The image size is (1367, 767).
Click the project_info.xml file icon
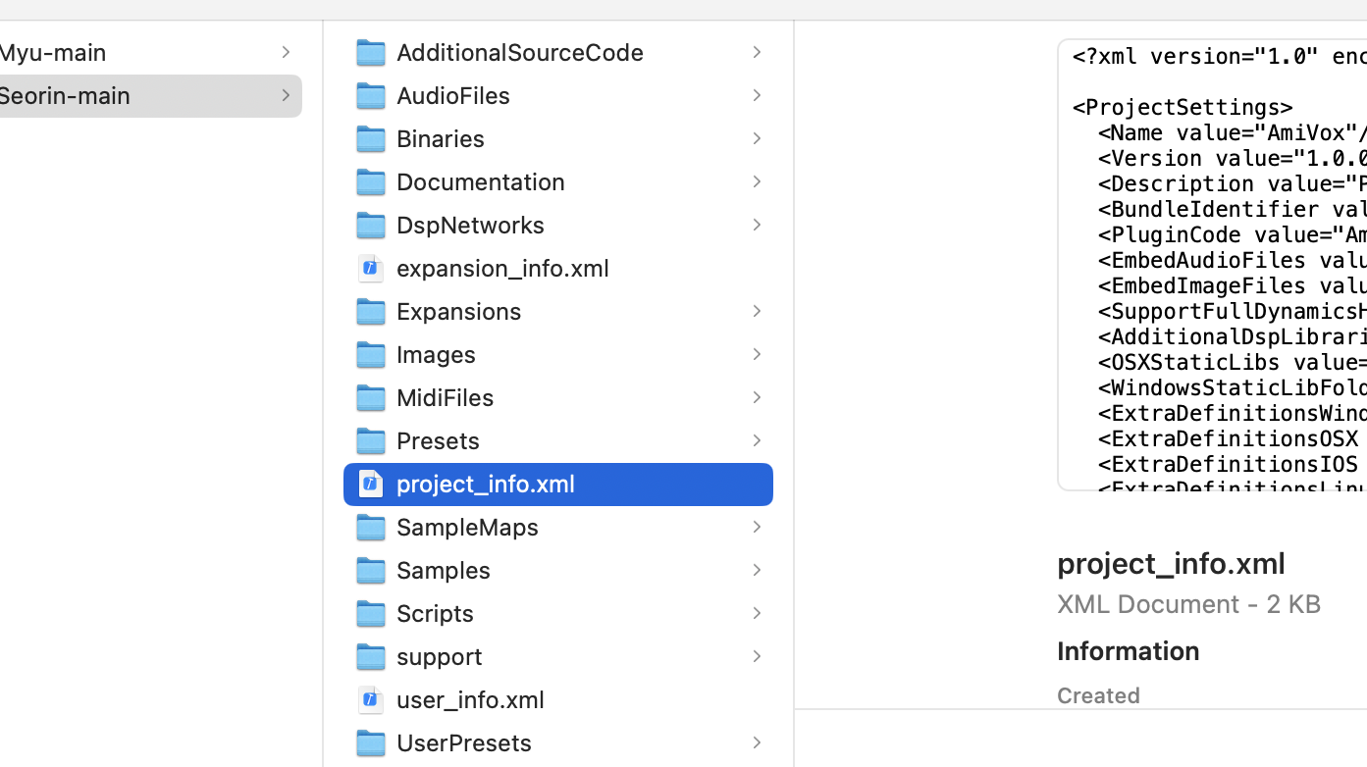(370, 484)
